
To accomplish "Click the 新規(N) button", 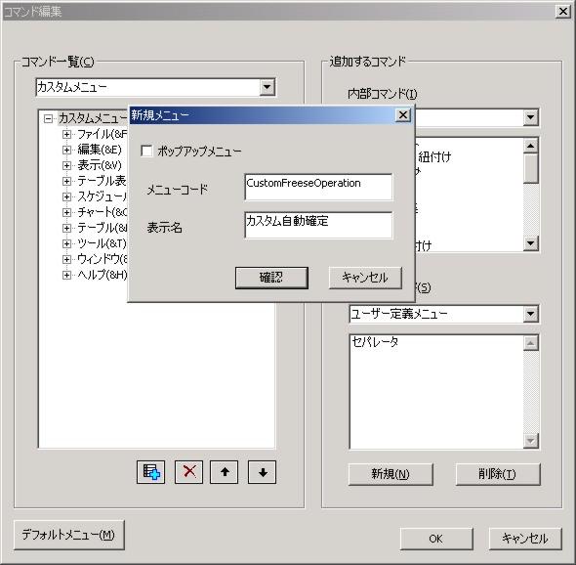I will (x=391, y=474).
